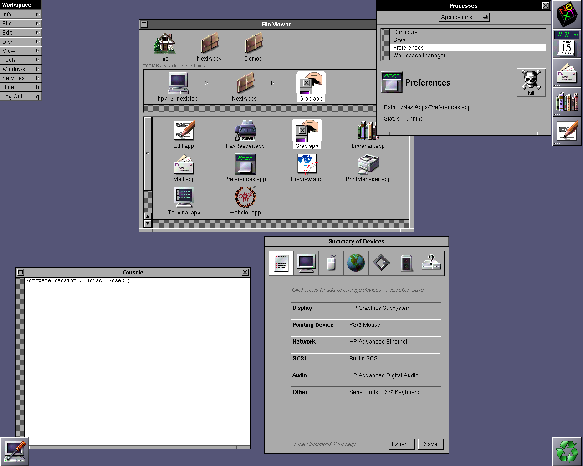Choose Hide from Workspace menu
583x466 pixels.
[21, 87]
